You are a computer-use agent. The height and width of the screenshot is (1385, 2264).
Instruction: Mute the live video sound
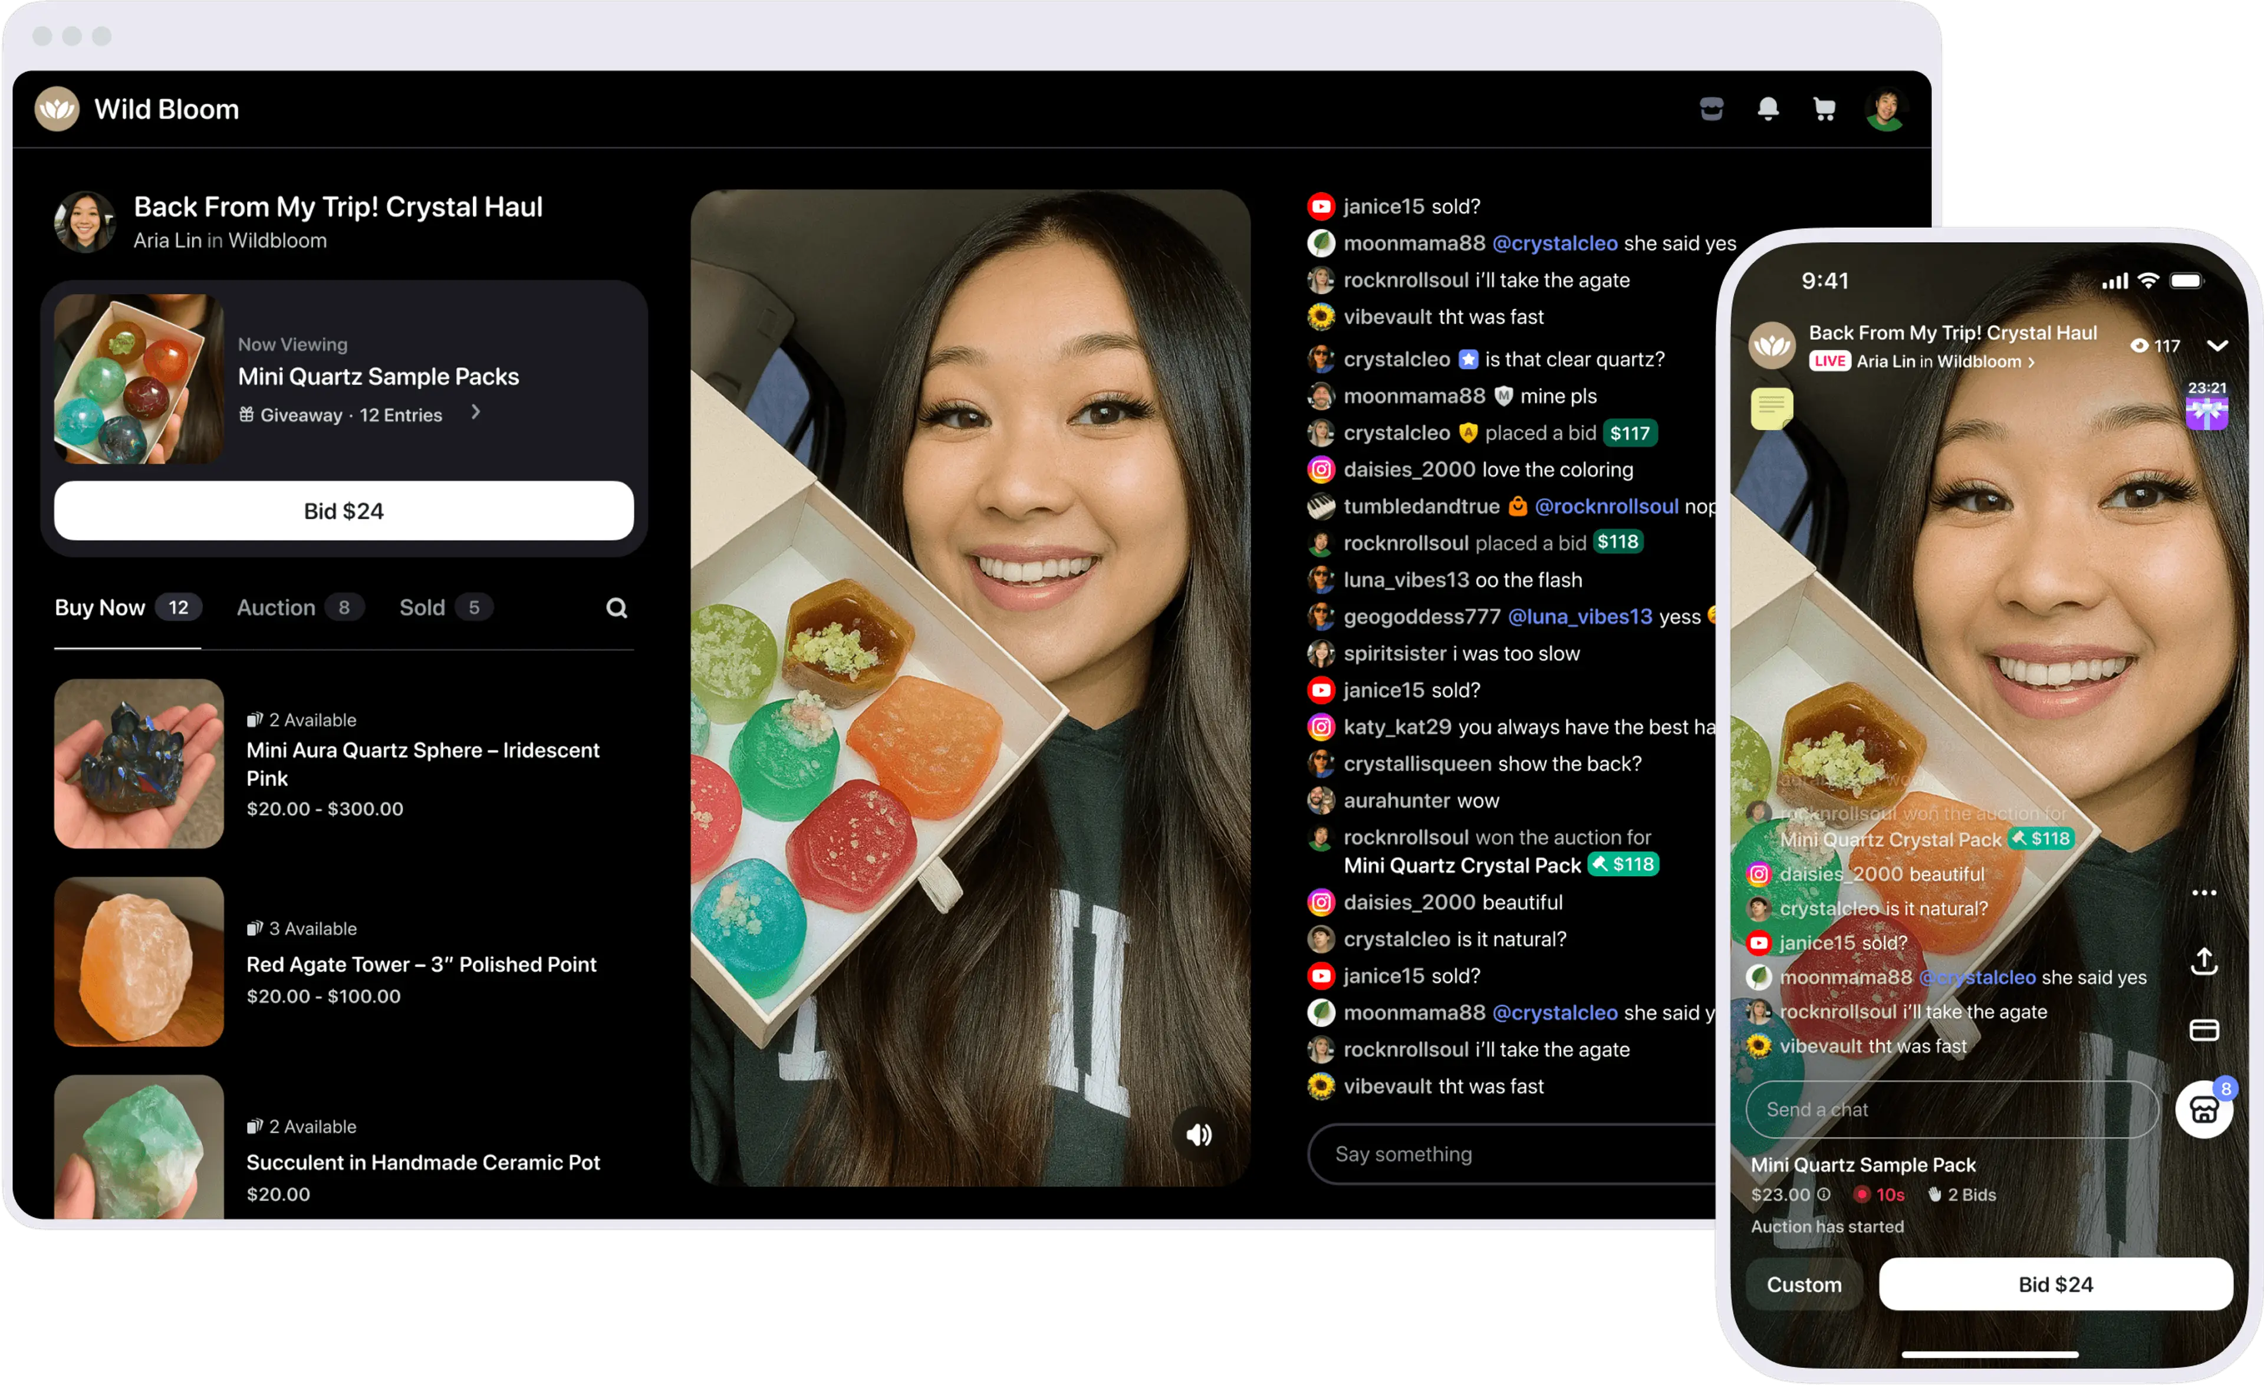click(x=1198, y=1135)
